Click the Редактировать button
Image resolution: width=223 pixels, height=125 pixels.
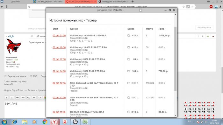pos(205,27)
